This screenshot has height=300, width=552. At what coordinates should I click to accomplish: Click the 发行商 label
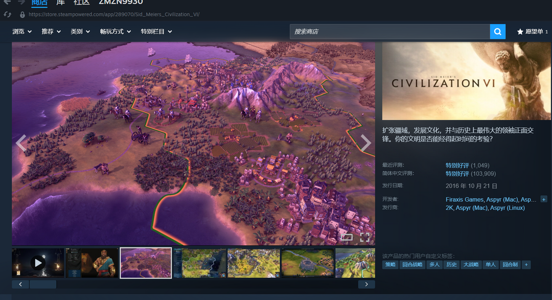390,207
